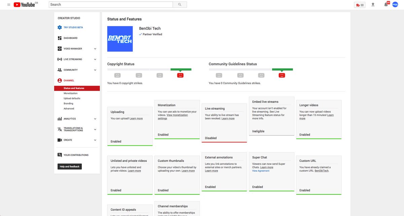Open Upload defaults submenu item
The height and width of the screenshot is (216, 404).
72,99
